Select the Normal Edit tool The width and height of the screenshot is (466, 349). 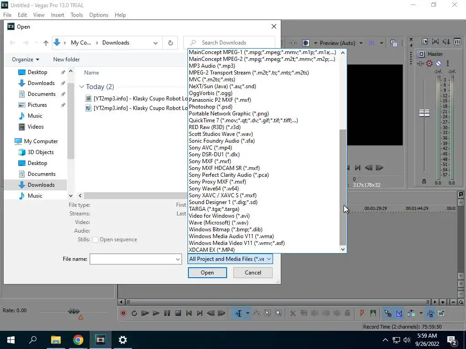(238, 313)
